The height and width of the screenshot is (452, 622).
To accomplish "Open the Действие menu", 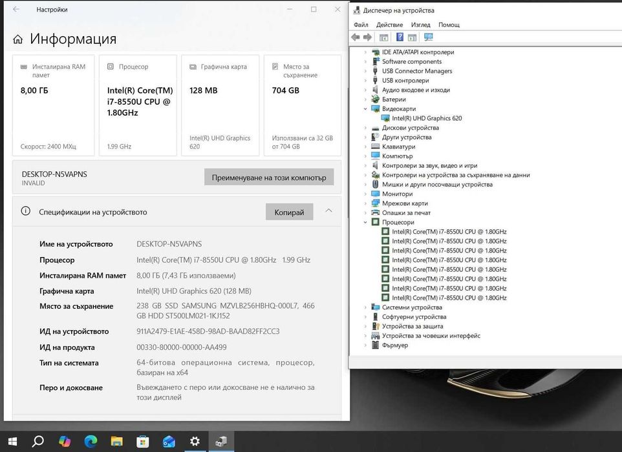I will 389,25.
